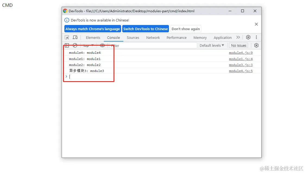Screen dimensions: 305x173
Task: Click the live expression eye icon
Action: (x=102, y=46)
